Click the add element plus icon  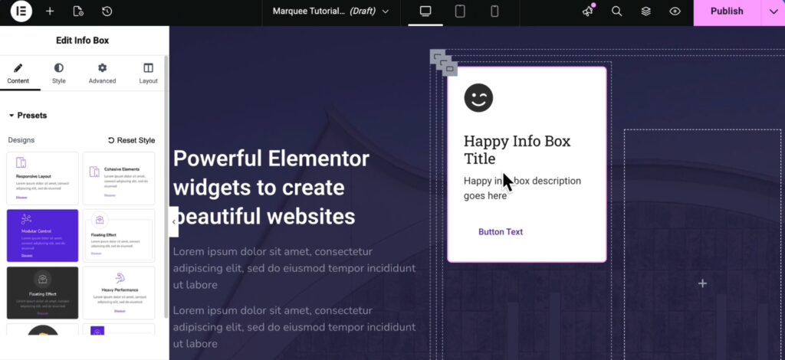tap(50, 11)
